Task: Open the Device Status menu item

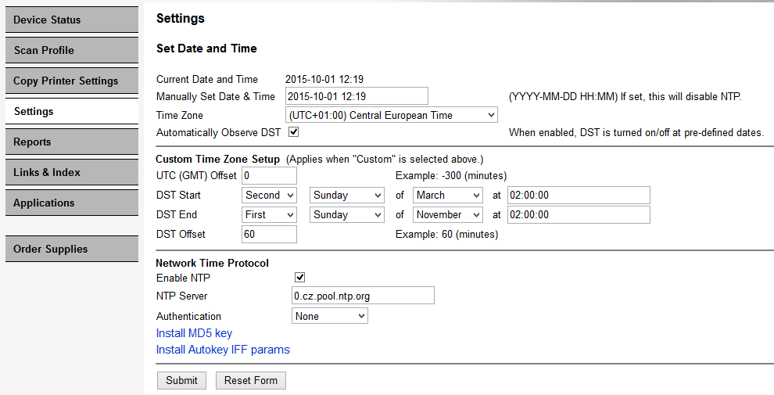Action: [72, 20]
